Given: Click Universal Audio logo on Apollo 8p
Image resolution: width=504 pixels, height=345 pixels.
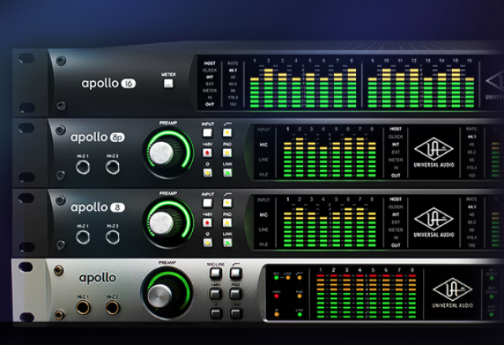Looking at the screenshot, I should (x=434, y=153).
